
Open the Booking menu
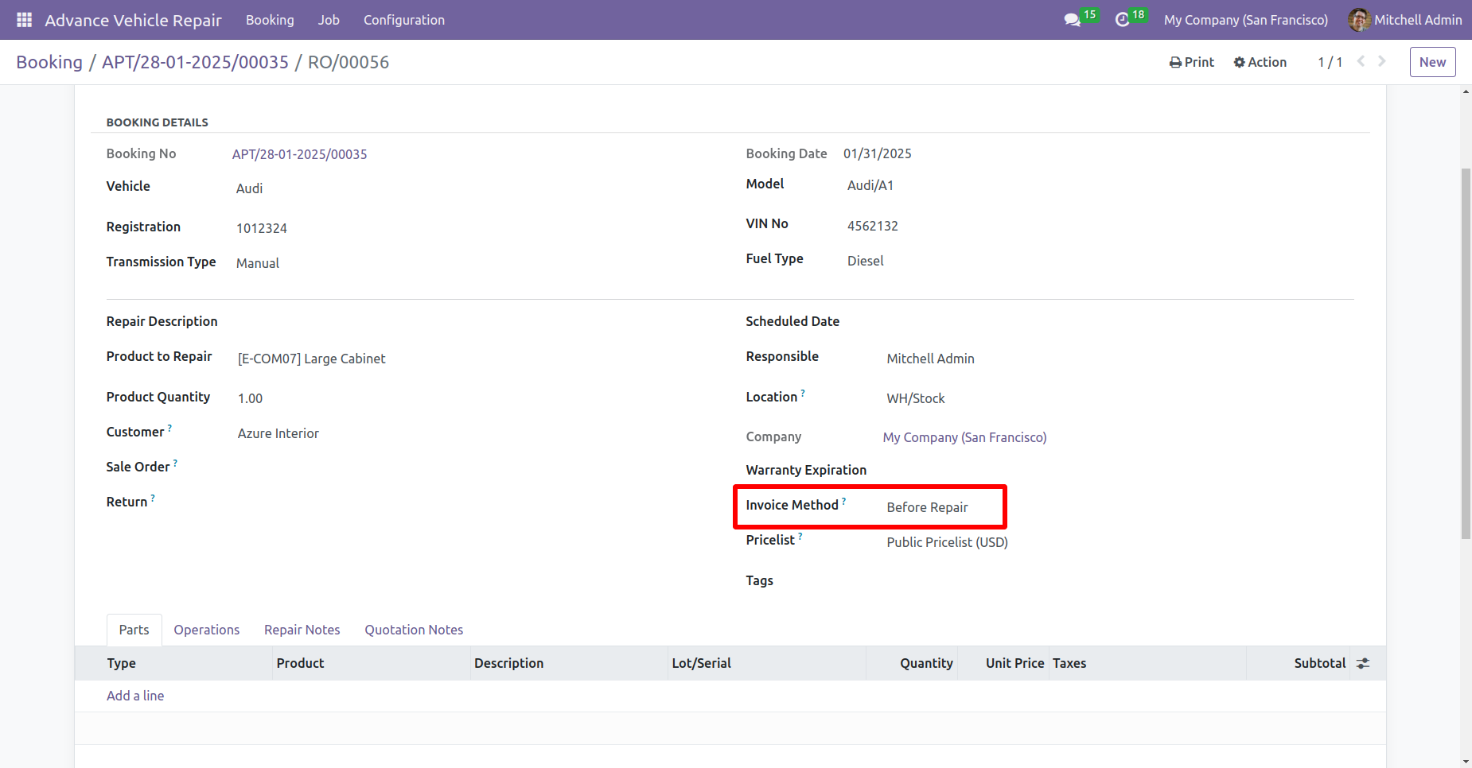[x=270, y=20]
